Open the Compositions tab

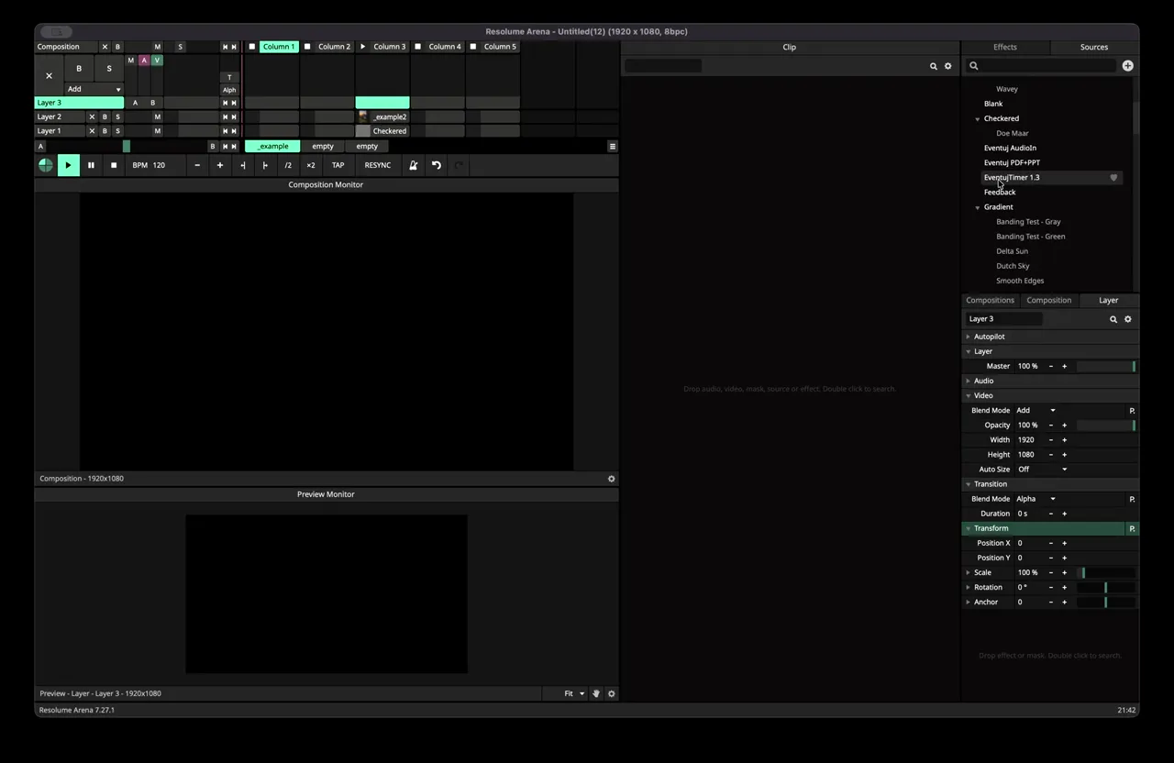point(991,300)
